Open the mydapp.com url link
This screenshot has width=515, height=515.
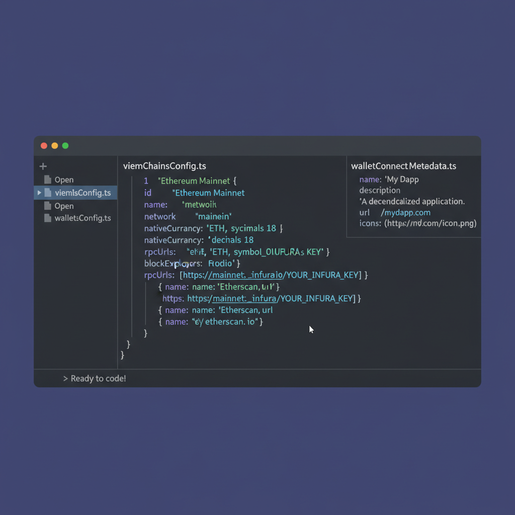[406, 212]
